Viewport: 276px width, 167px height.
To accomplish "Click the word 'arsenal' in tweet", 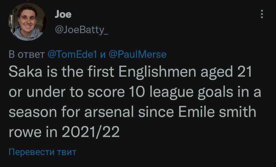I will tap(109, 112).
